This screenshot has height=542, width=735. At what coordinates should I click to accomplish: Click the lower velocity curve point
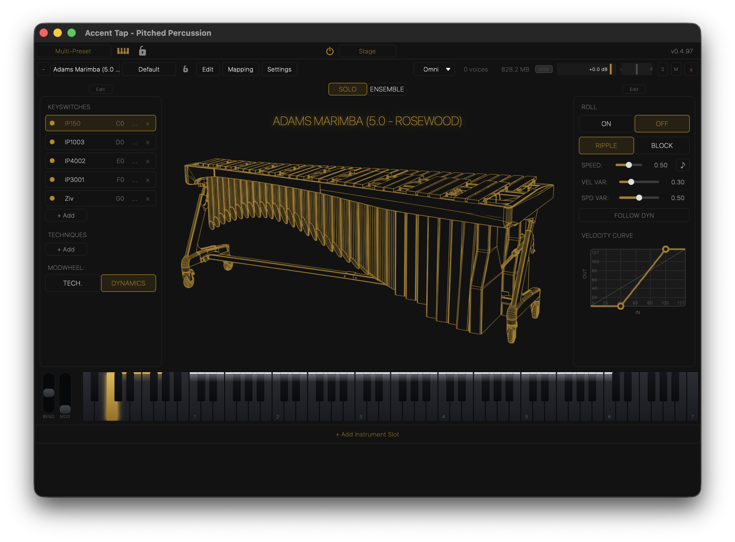click(x=620, y=306)
